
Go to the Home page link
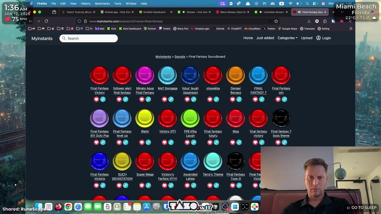(x=248, y=38)
